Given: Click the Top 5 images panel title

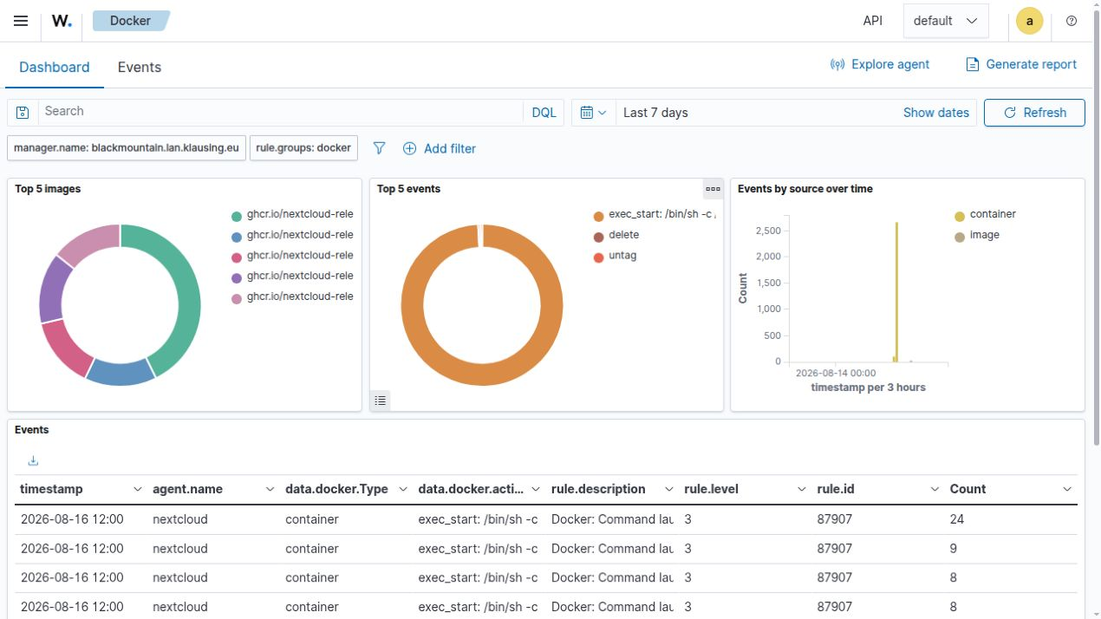Looking at the screenshot, I should tap(48, 189).
